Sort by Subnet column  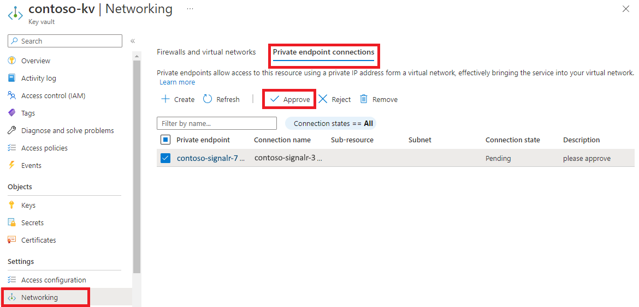(420, 140)
